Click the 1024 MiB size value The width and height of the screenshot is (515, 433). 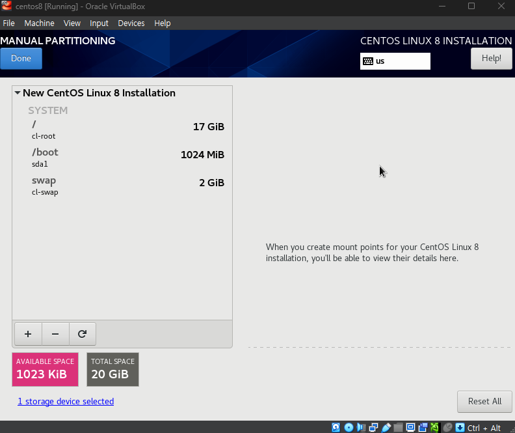(202, 154)
